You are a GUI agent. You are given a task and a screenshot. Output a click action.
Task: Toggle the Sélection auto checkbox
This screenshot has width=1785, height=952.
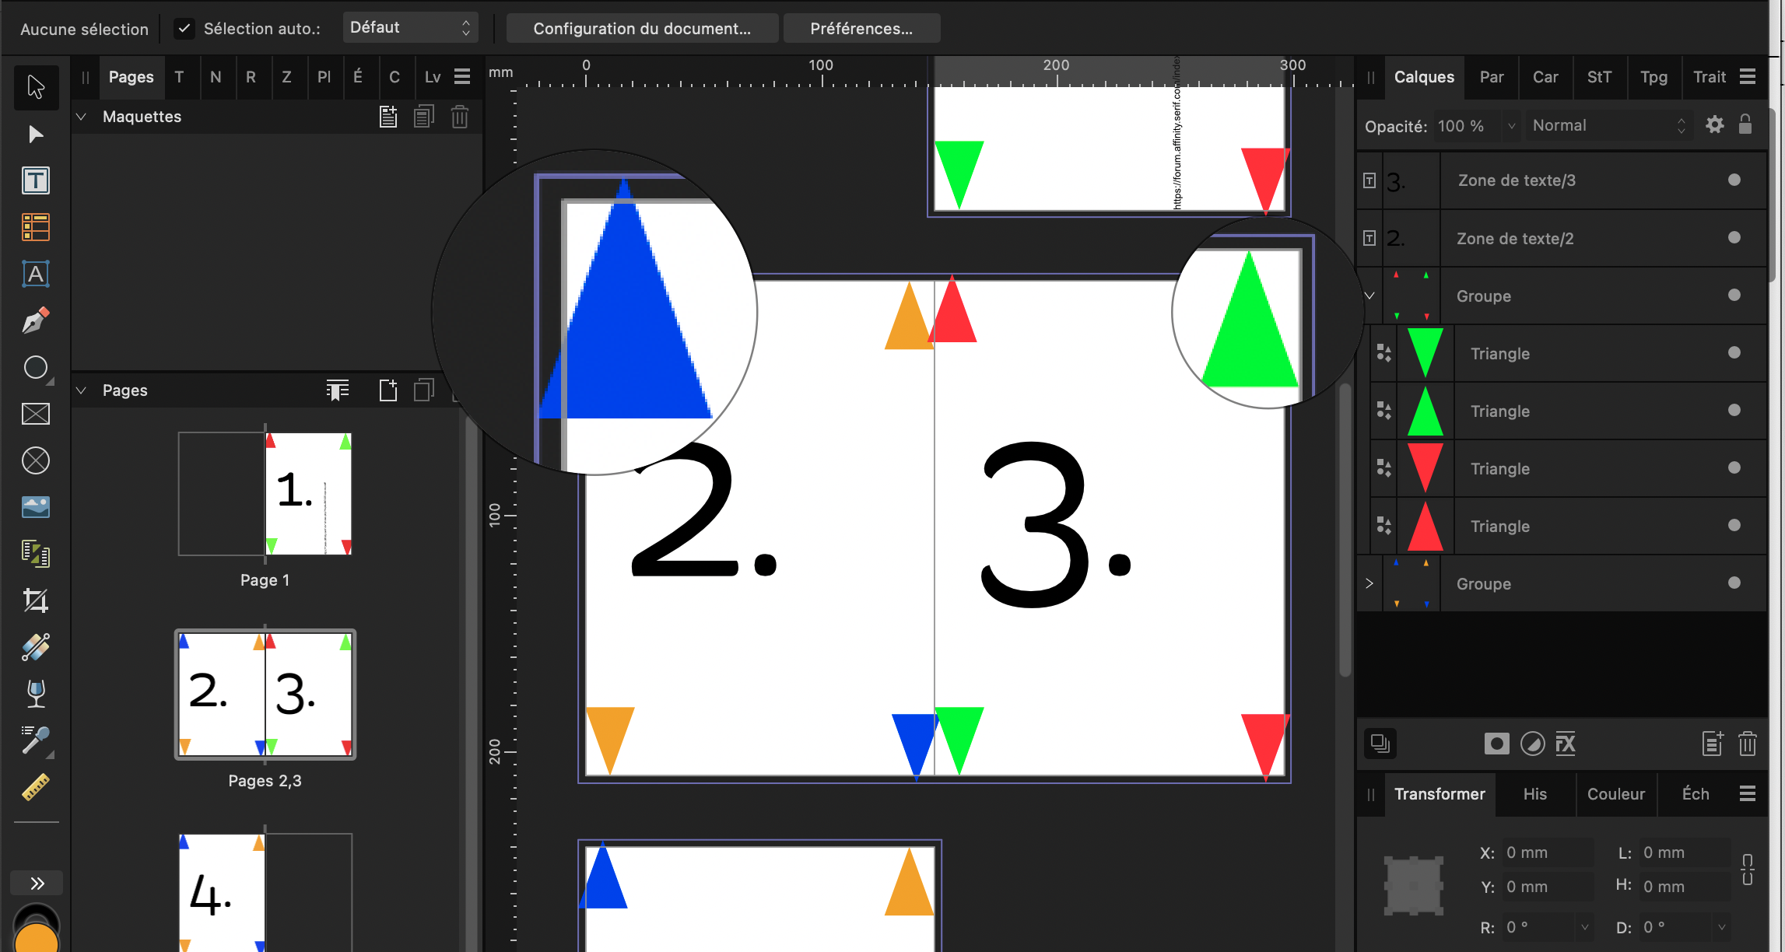click(x=184, y=29)
